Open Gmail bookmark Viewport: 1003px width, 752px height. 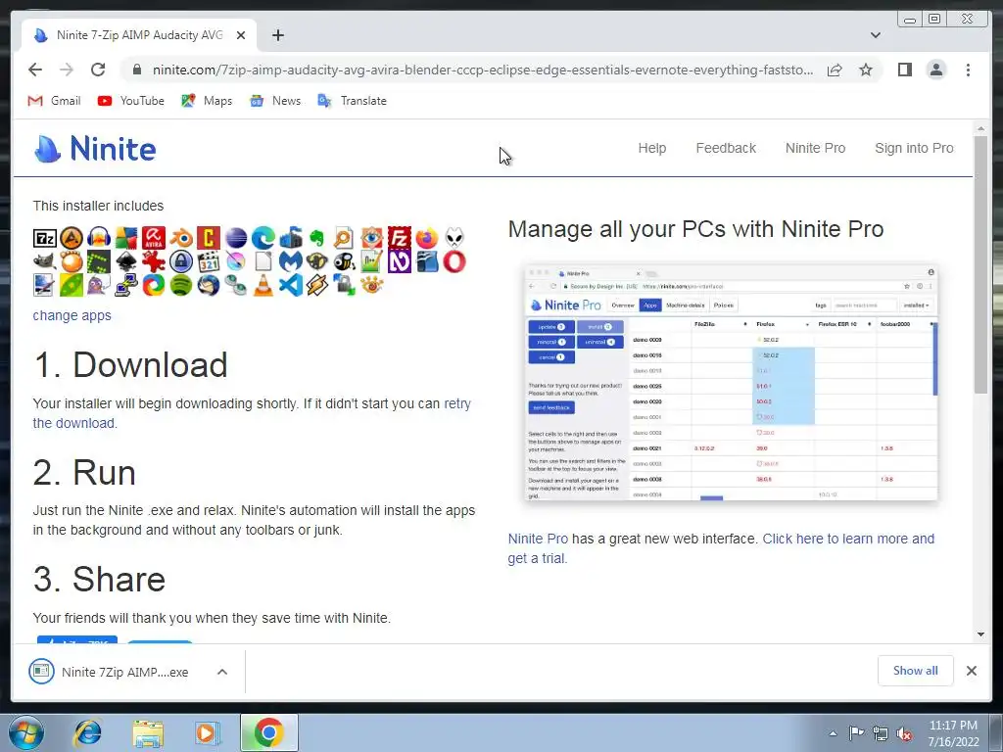(x=55, y=101)
